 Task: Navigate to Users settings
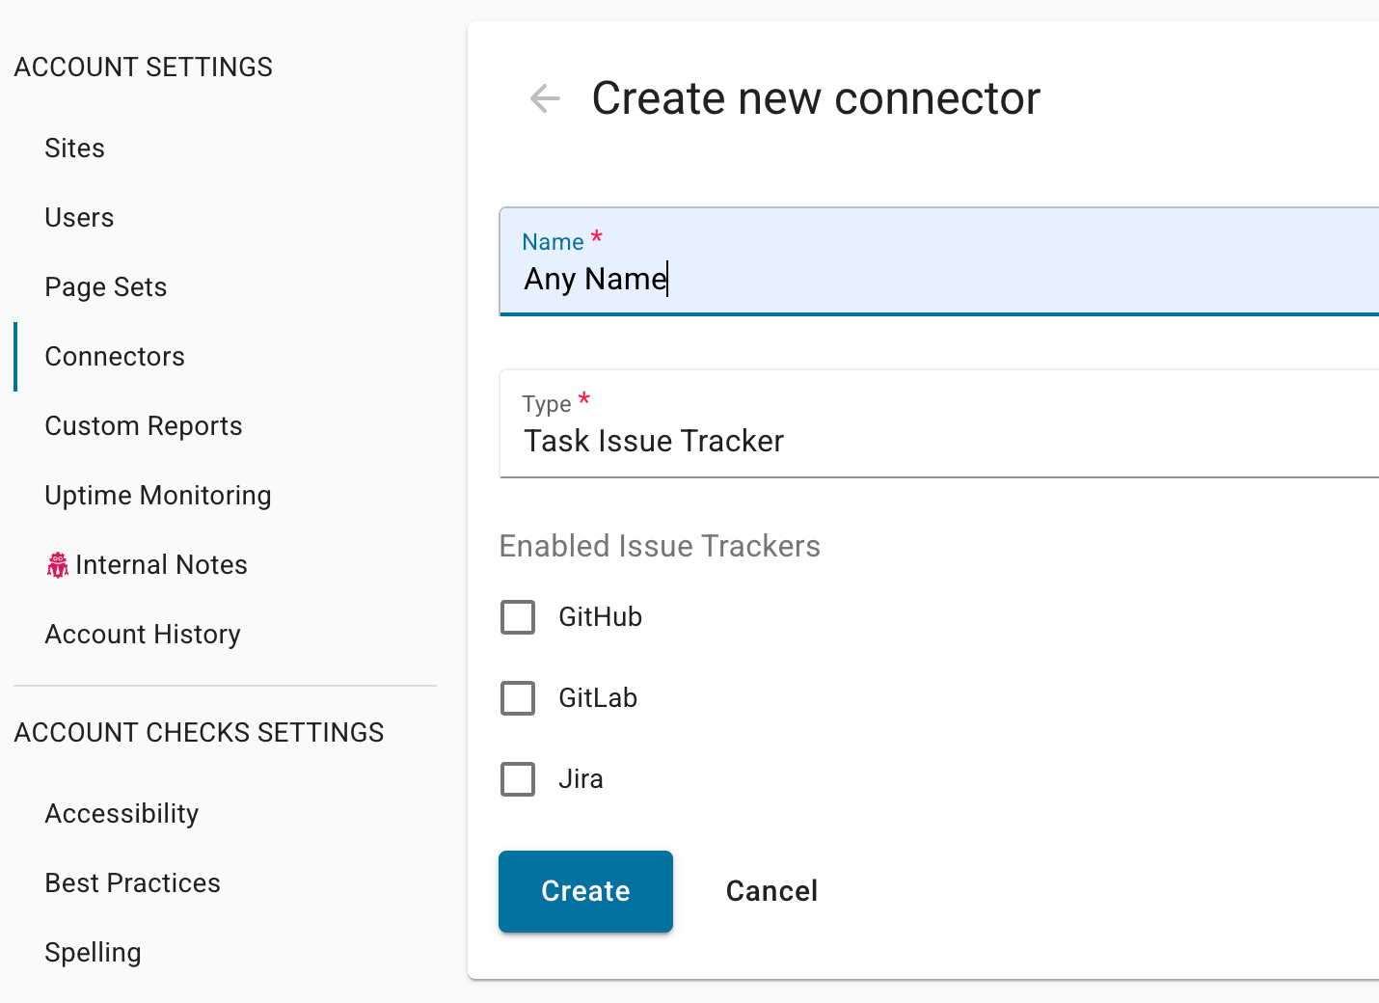coord(79,217)
